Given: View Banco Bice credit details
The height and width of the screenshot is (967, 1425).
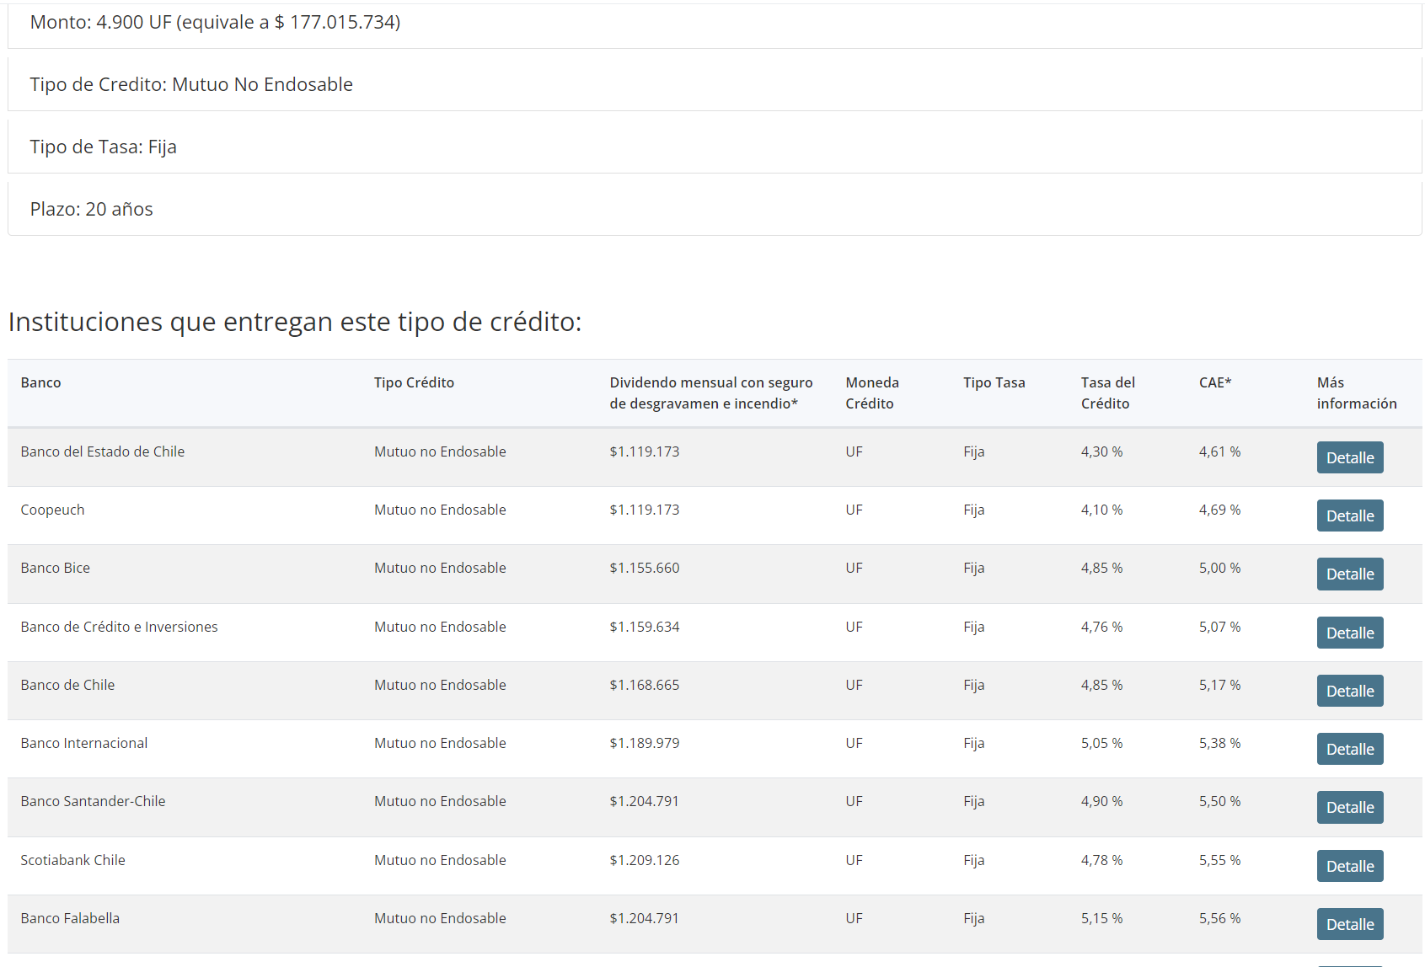Looking at the screenshot, I should (x=1349, y=574).
